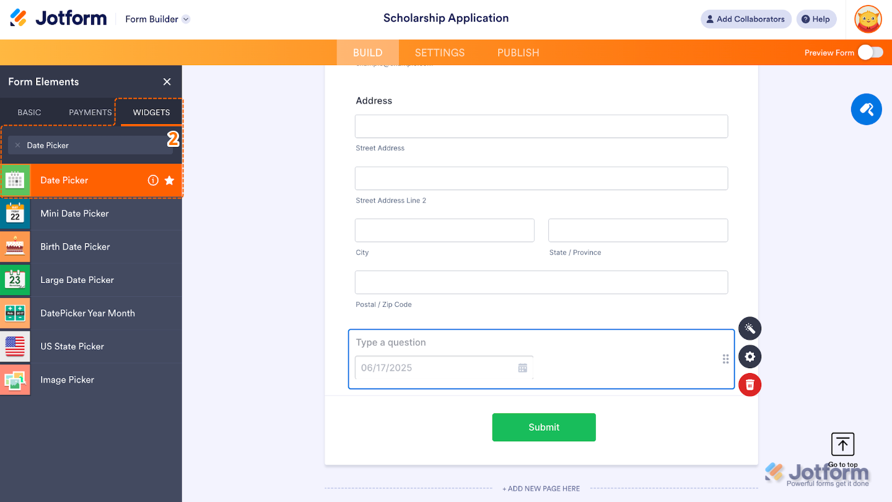The image size is (892, 502).
Task: Switch to the SETTINGS section
Action: pos(439,53)
